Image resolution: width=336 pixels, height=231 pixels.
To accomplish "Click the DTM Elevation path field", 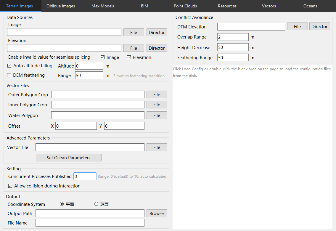I will click(x=251, y=27).
